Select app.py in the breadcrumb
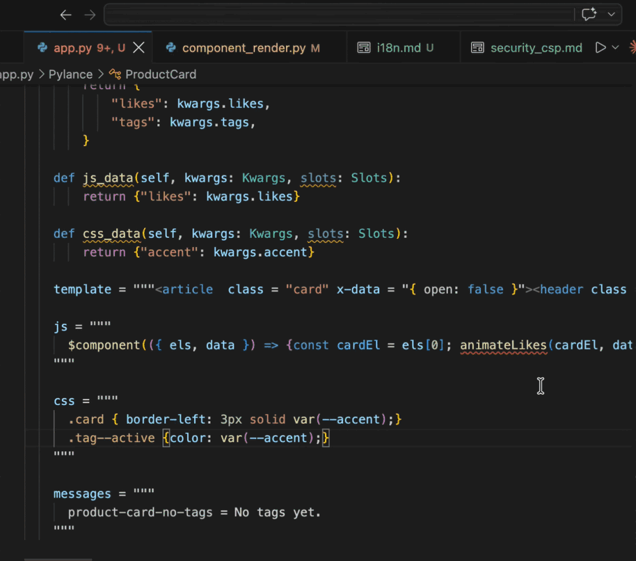The width and height of the screenshot is (636, 561). point(16,74)
